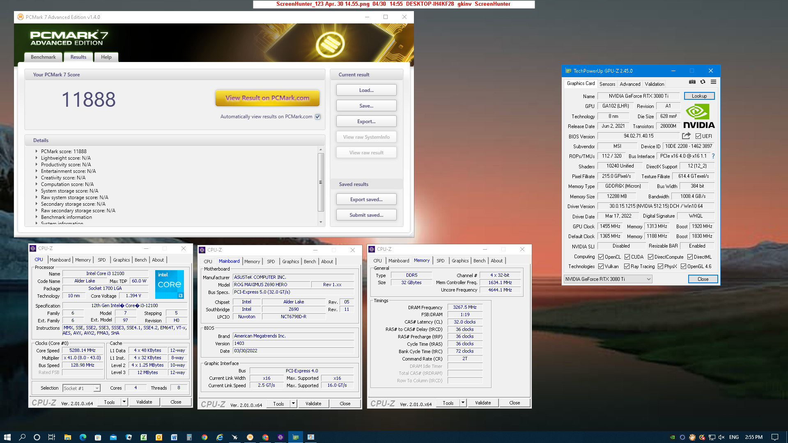Image resolution: width=788 pixels, height=443 pixels.
Task: Toggle the Ray Tracing checkbox
Action: (627, 266)
